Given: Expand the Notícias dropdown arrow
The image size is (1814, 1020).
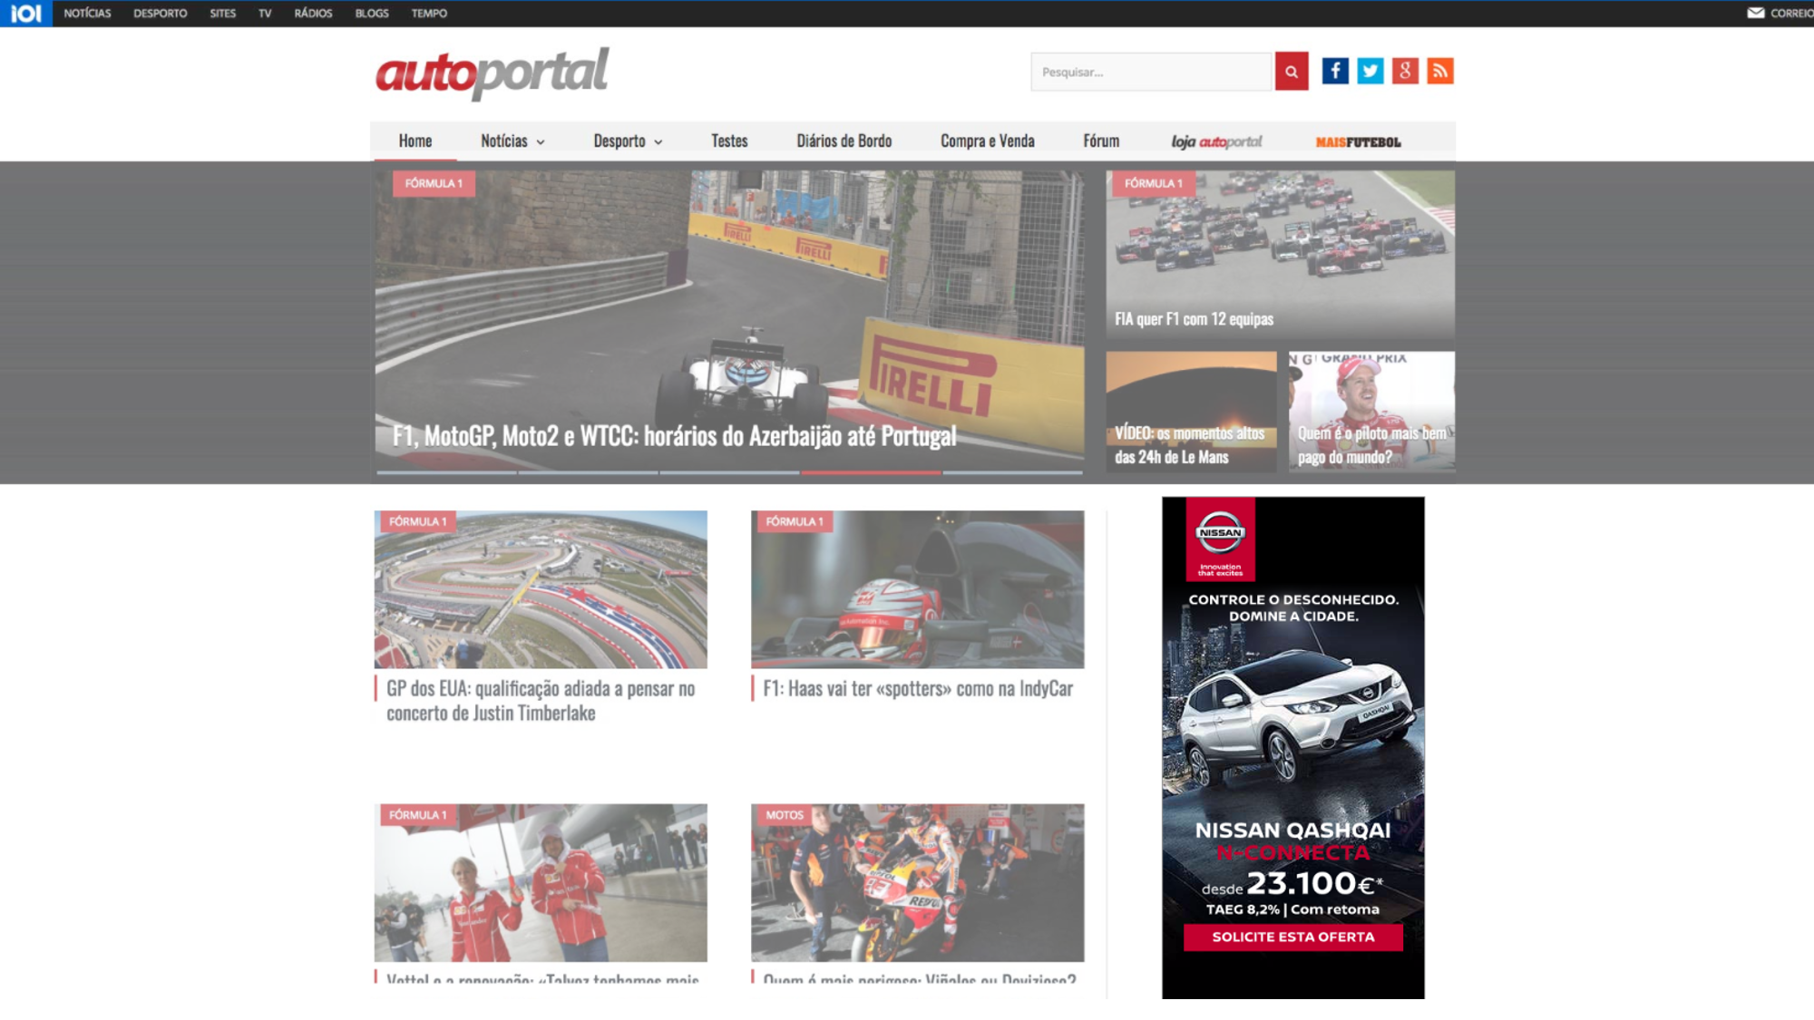Looking at the screenshot, I should [541, 142].
